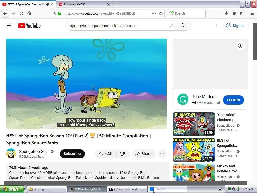257x193 pixels.
Task: Mute the tab audio speaker icon
Action: click(x=47, y=4)
